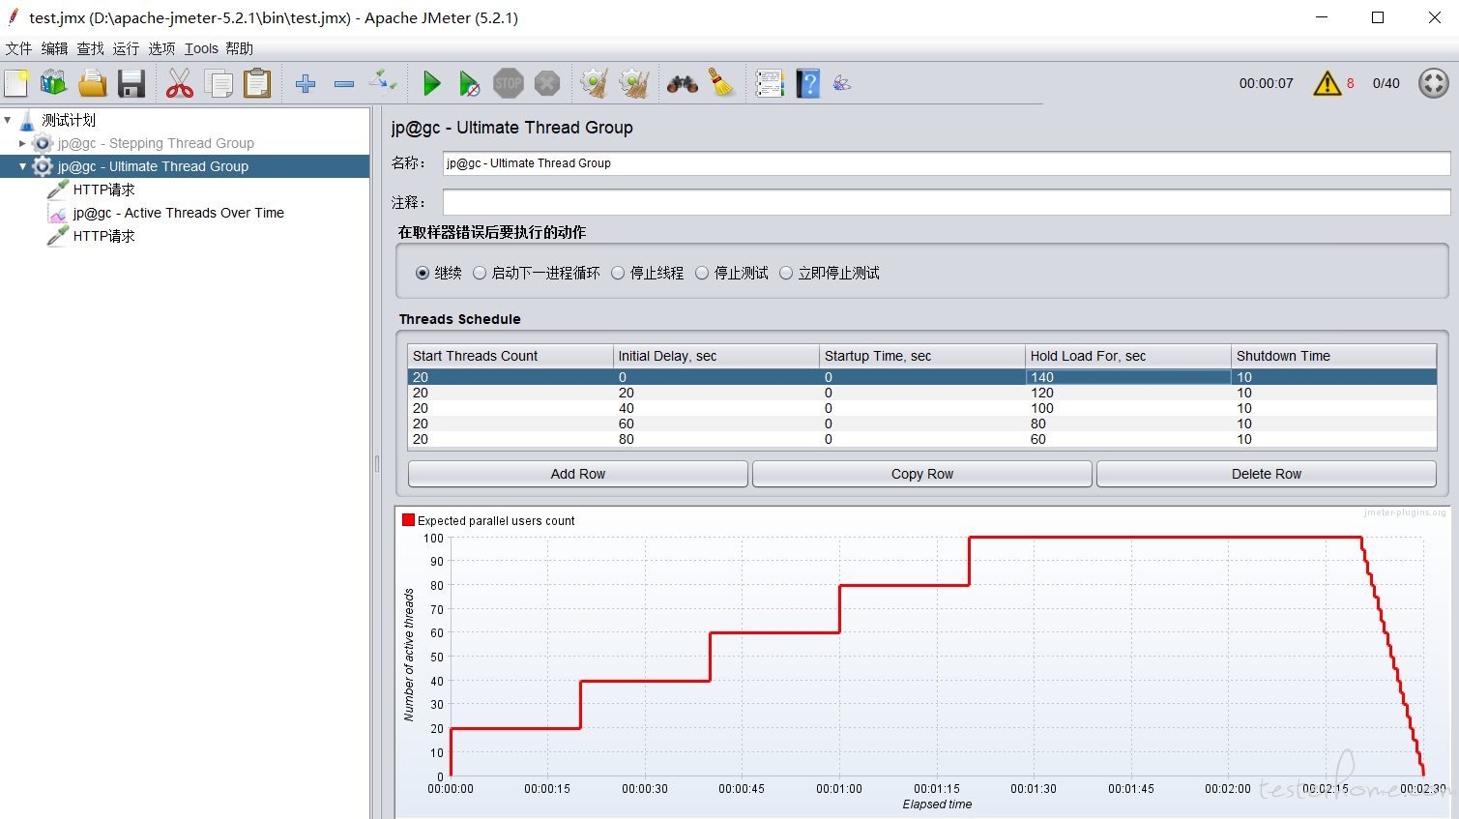Click the Delete Row button
This screenshot has height=819, width=1459.
click(1267, 474)
